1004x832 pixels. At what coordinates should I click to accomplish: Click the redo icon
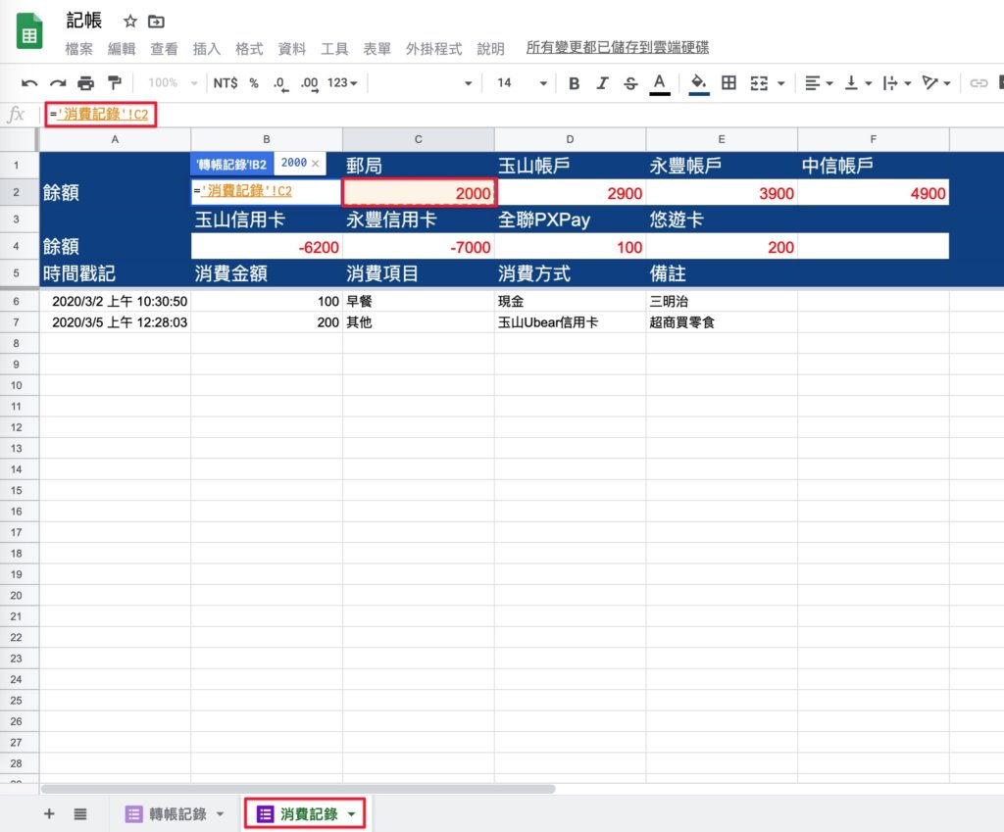point(58,83)
